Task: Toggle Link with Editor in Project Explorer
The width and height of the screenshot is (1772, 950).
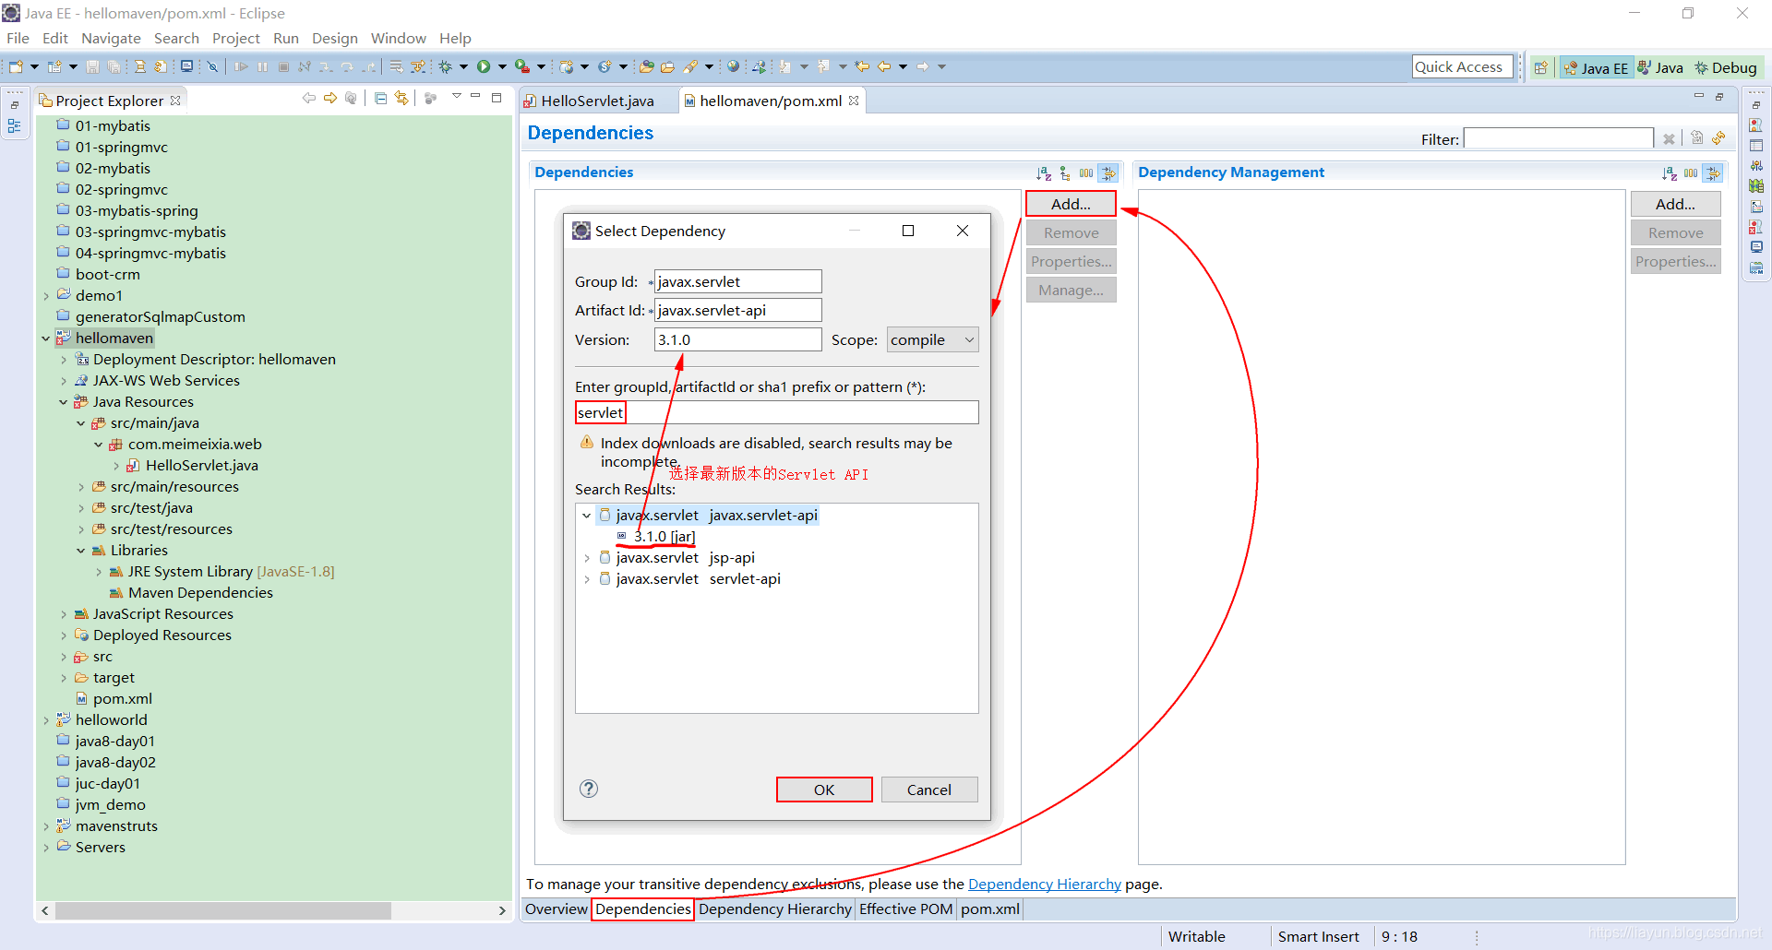Action: (x=401, y=98)
